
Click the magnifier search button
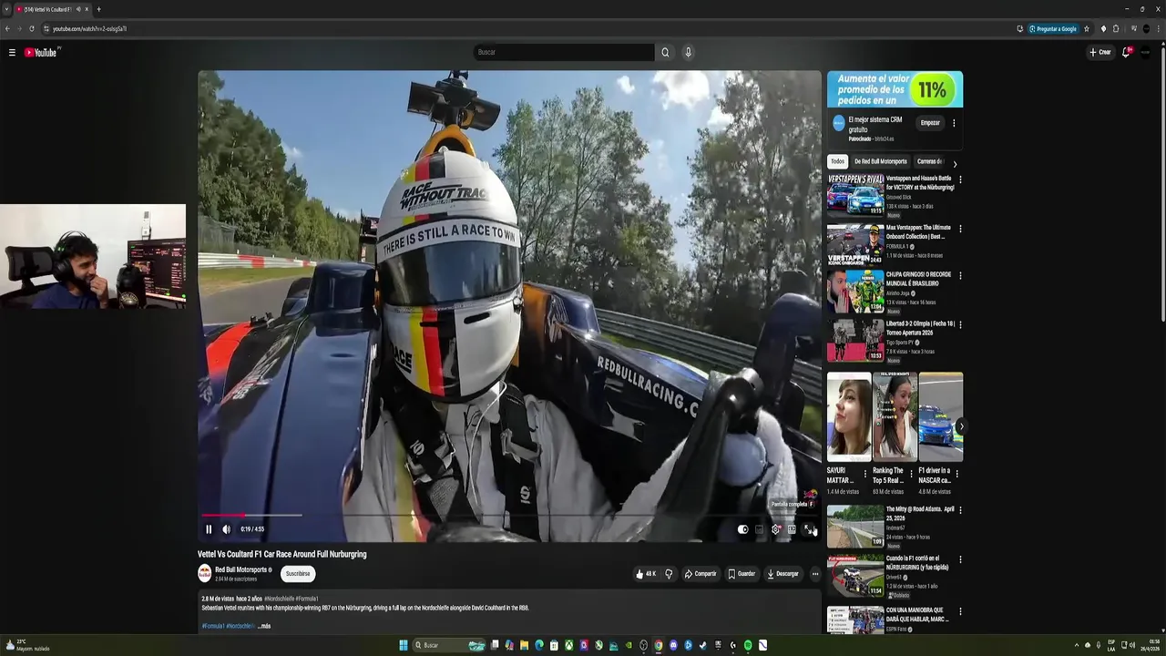[665, 52]
